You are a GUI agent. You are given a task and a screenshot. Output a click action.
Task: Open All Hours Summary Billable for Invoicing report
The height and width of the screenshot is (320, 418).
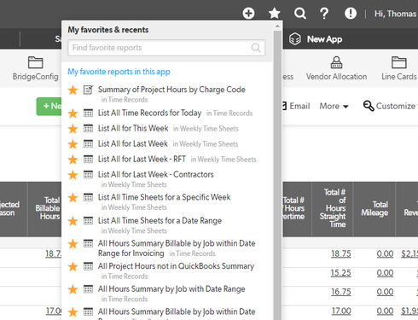(x=177, y=248)
